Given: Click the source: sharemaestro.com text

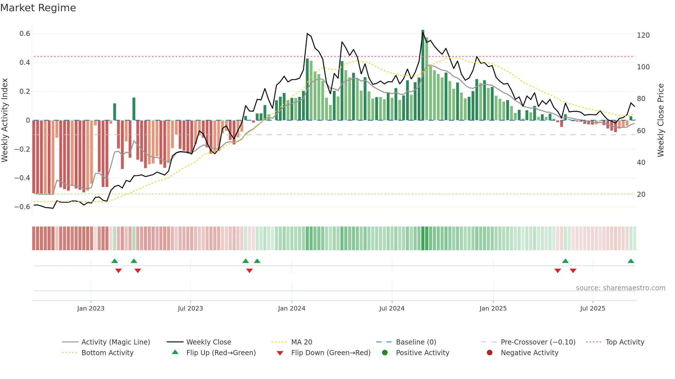Looking at the screenshot, I should click(x=621, y=288).
